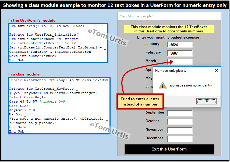The height and width of the screenshot is (162, 230).
Task: Click the 'End Select' code line
Action: 20,127
